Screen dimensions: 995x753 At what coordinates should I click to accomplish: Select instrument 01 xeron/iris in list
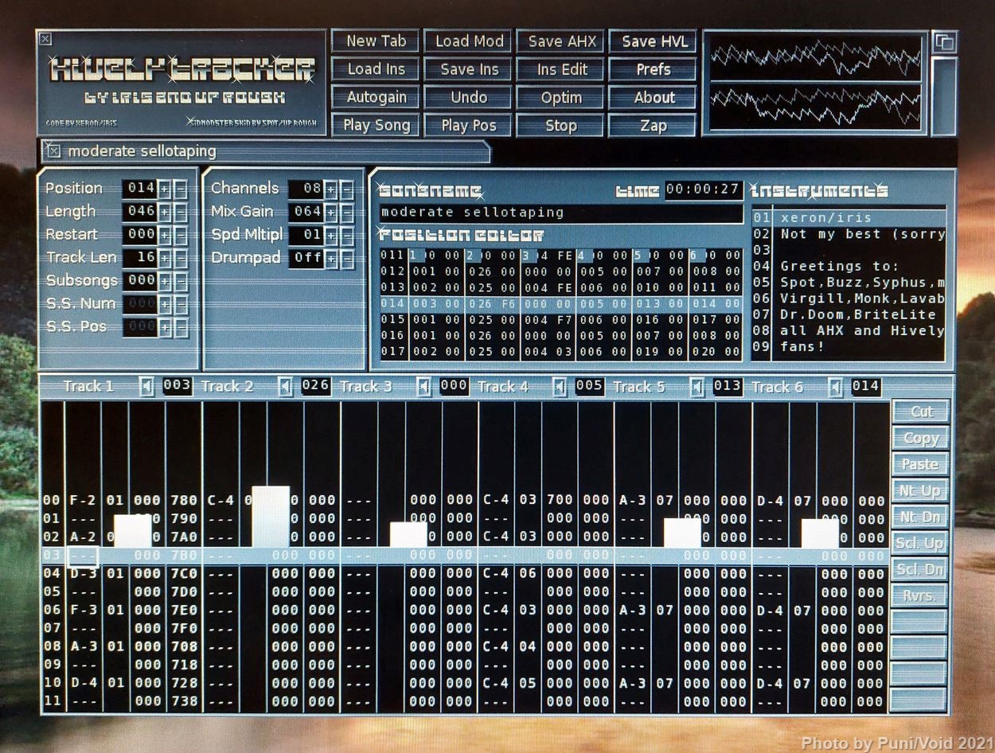coord(849,217)
